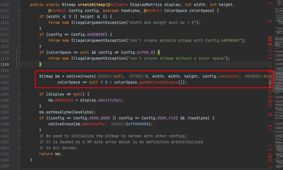
Task: Collapse the createBitmap method at line 1111
Action: pyautogui.click(x=20, y=11)
